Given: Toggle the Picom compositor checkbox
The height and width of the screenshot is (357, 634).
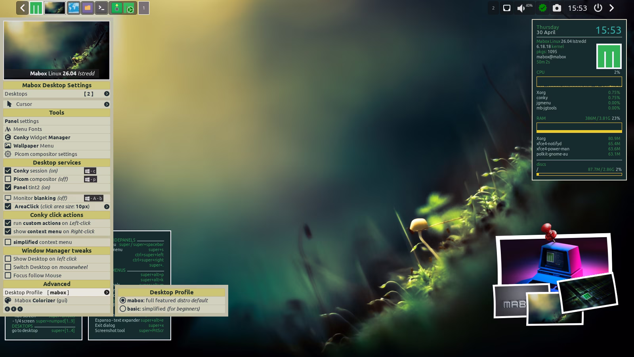Looking at the screenshot, I should (8, 179).
